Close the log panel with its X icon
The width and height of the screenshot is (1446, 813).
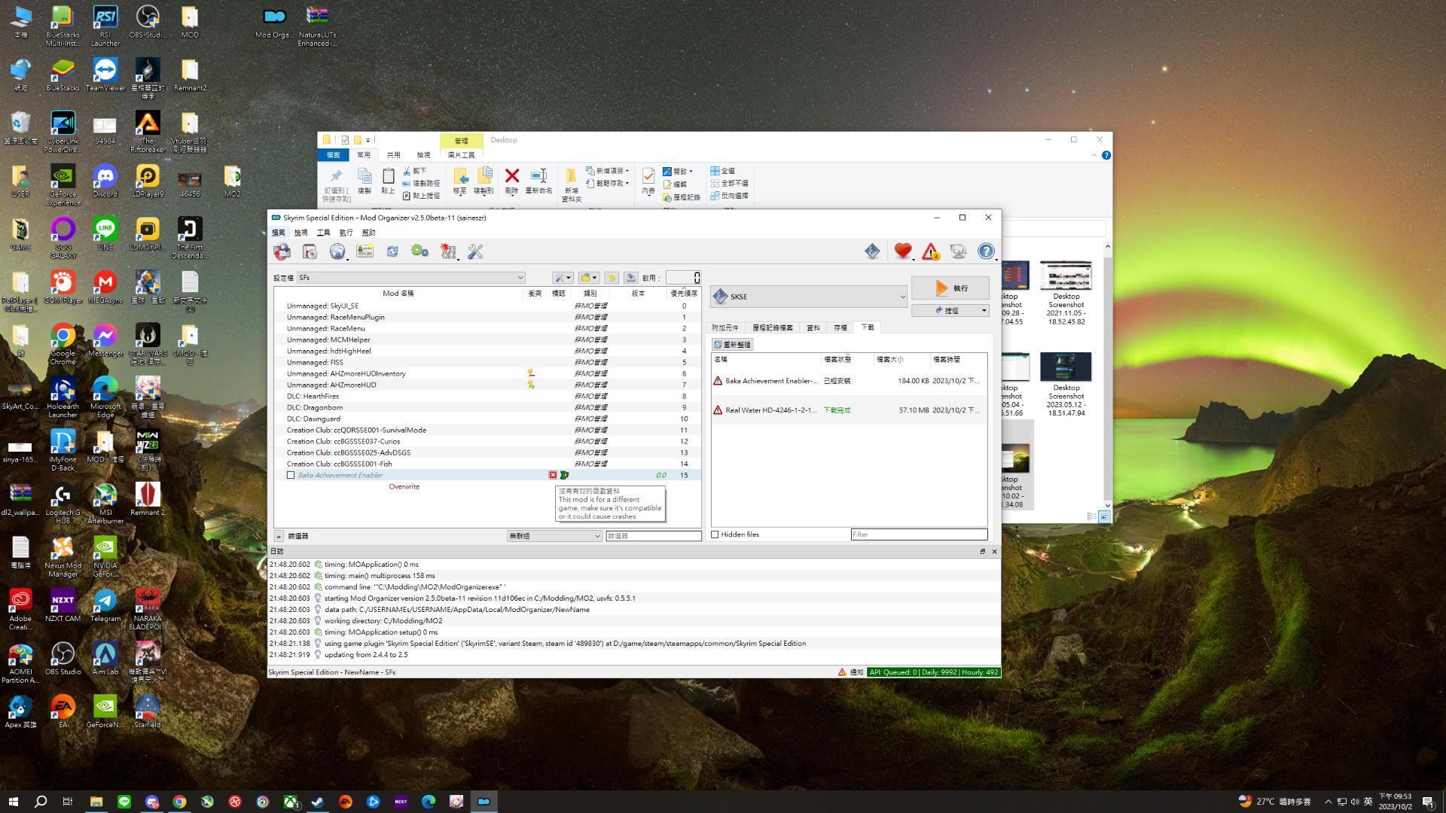pos(994,552)
